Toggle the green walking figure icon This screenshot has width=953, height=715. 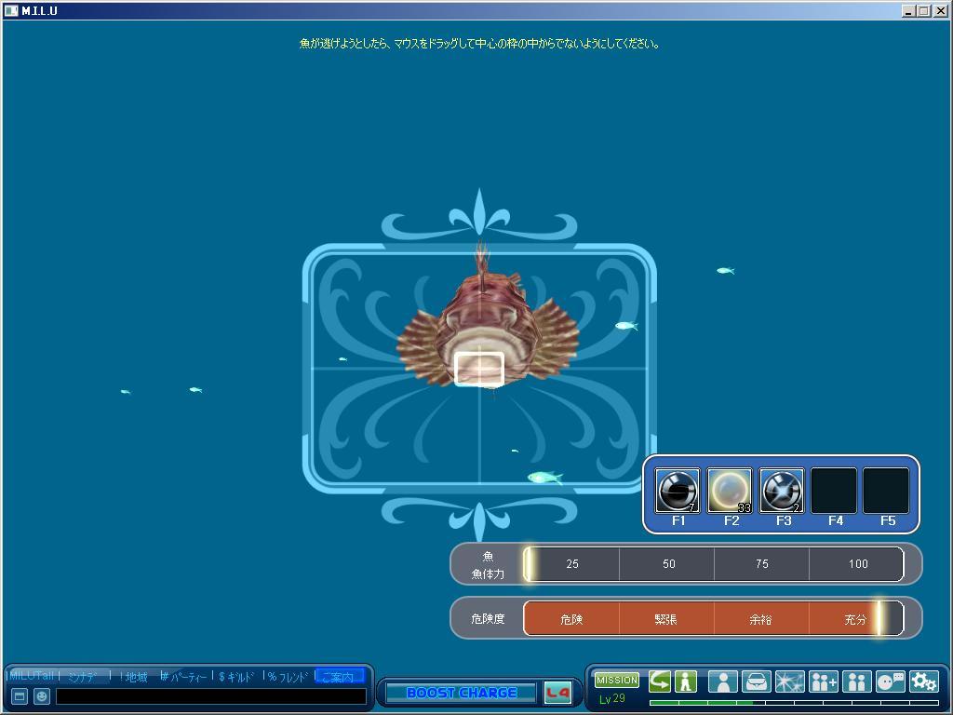point(686,681)
